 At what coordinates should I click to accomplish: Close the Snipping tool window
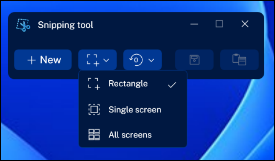point(245,24)
